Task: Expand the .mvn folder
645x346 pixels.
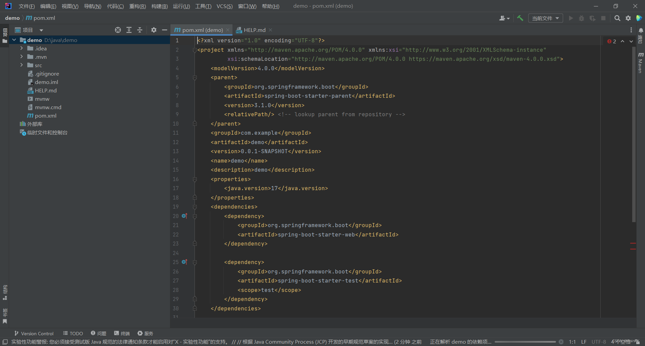Action: pos(21,57)
